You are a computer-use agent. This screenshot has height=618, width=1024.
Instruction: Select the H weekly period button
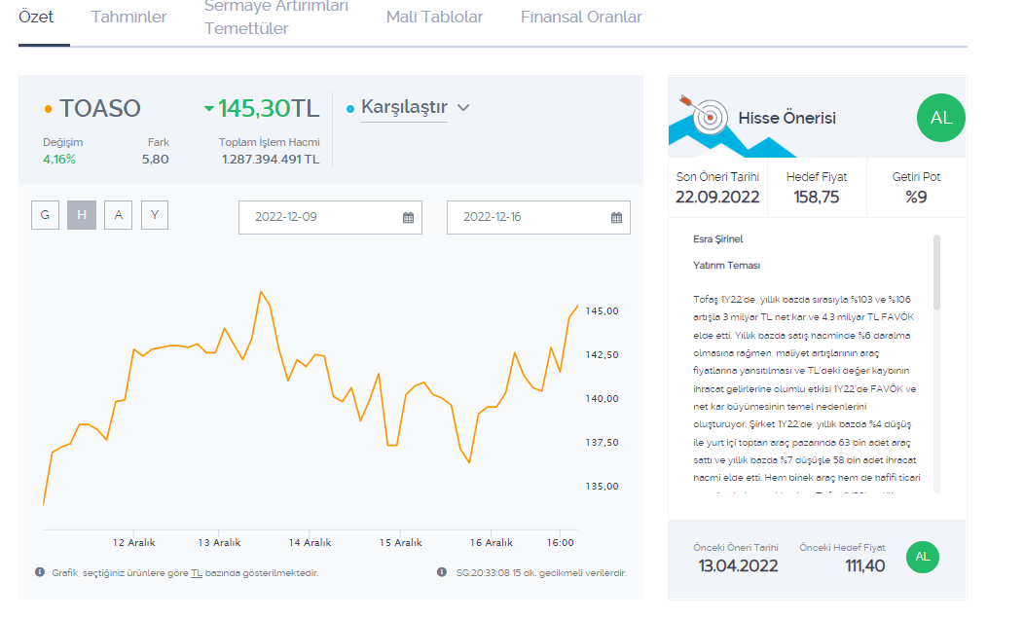click(82, 215)
